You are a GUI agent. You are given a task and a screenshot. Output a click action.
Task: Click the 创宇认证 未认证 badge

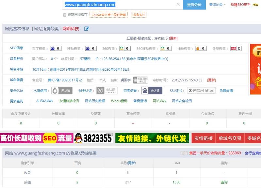click(107, 91)
